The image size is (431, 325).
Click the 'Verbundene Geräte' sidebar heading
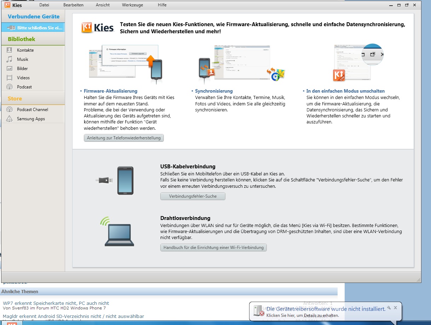(x=34, y=17)
